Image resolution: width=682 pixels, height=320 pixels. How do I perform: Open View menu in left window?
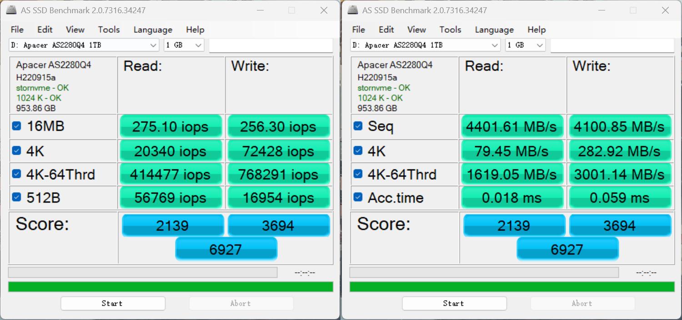(75, 30)
